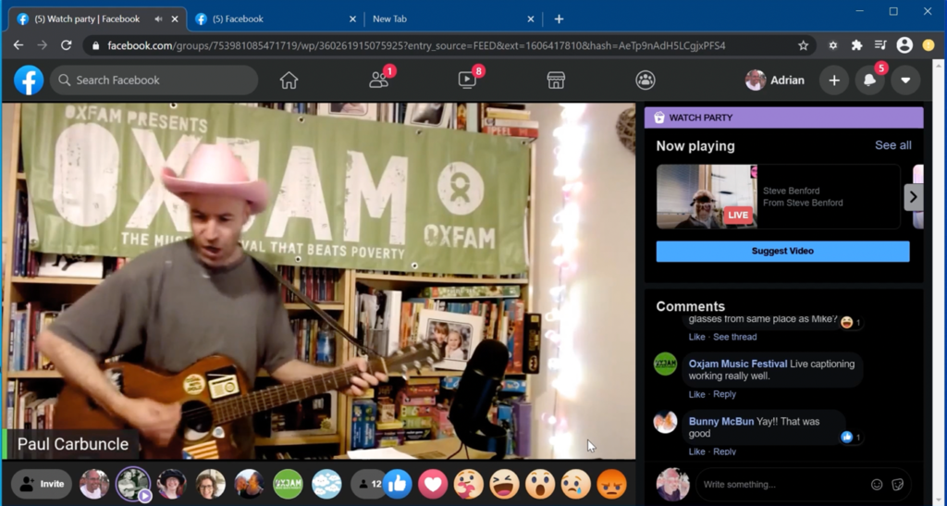Open Account dropdown arrow menu
This screenshot has height=506, width=947.
point(905,80)
